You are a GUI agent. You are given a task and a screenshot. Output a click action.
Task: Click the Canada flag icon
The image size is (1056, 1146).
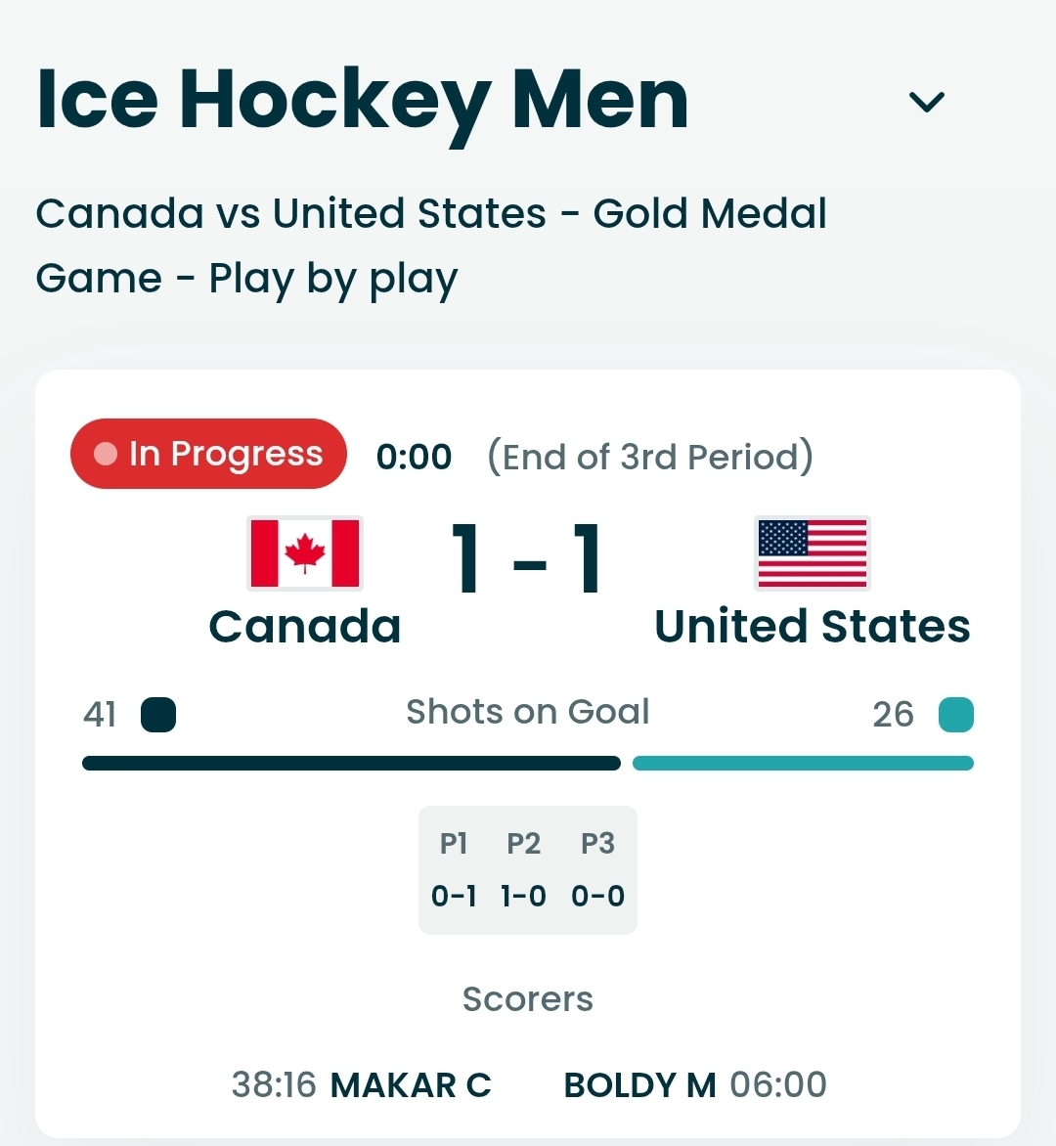[305, 553]
